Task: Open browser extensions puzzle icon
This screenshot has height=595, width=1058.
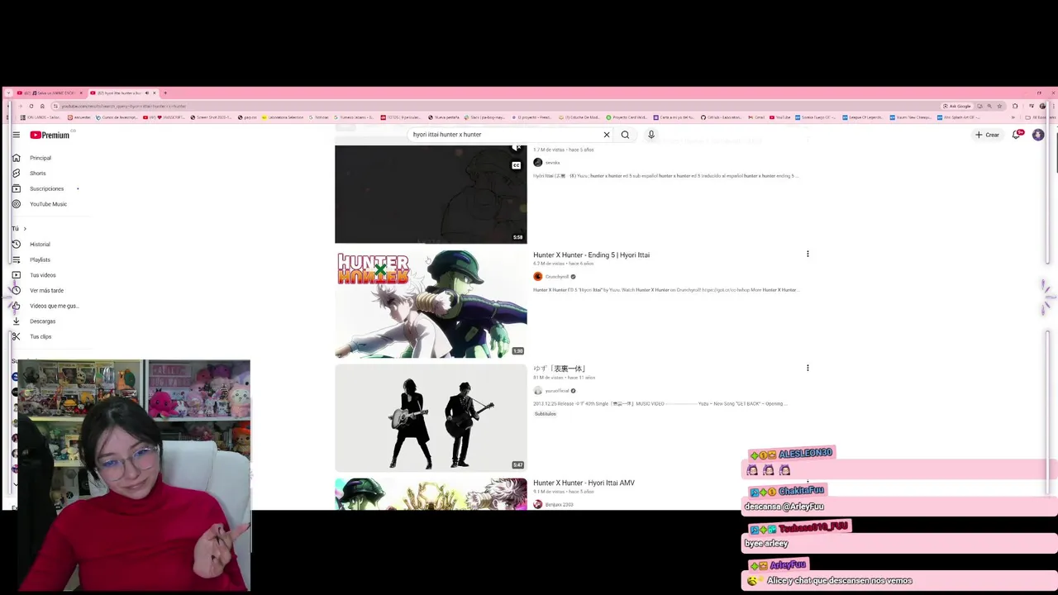Action: [1015, 106]
